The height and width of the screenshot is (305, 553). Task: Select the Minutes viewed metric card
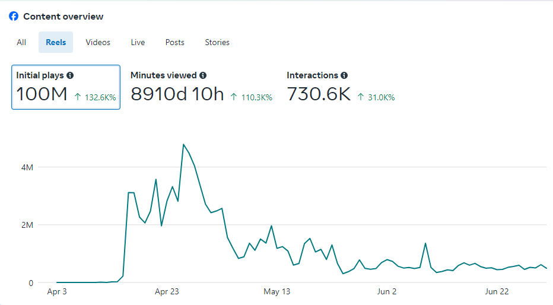click(x=201, y=87)
